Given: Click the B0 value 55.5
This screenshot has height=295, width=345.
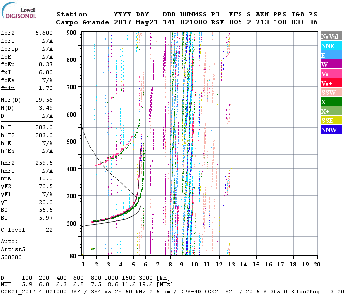Looking at the screenshot, I should click(46, 210).
